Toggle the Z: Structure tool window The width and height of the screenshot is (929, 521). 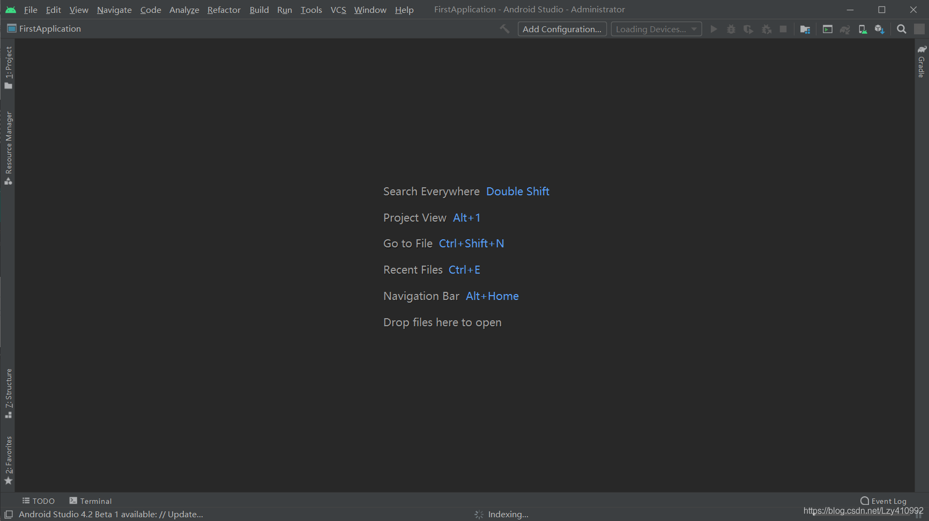tap(8, 393)
